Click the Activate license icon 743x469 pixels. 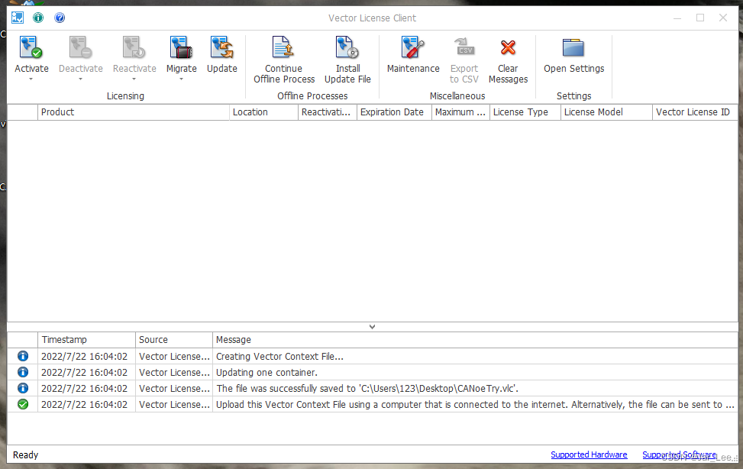pos(31,47)
